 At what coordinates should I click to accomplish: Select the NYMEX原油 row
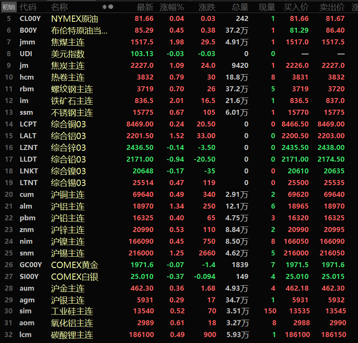(75, 18)
